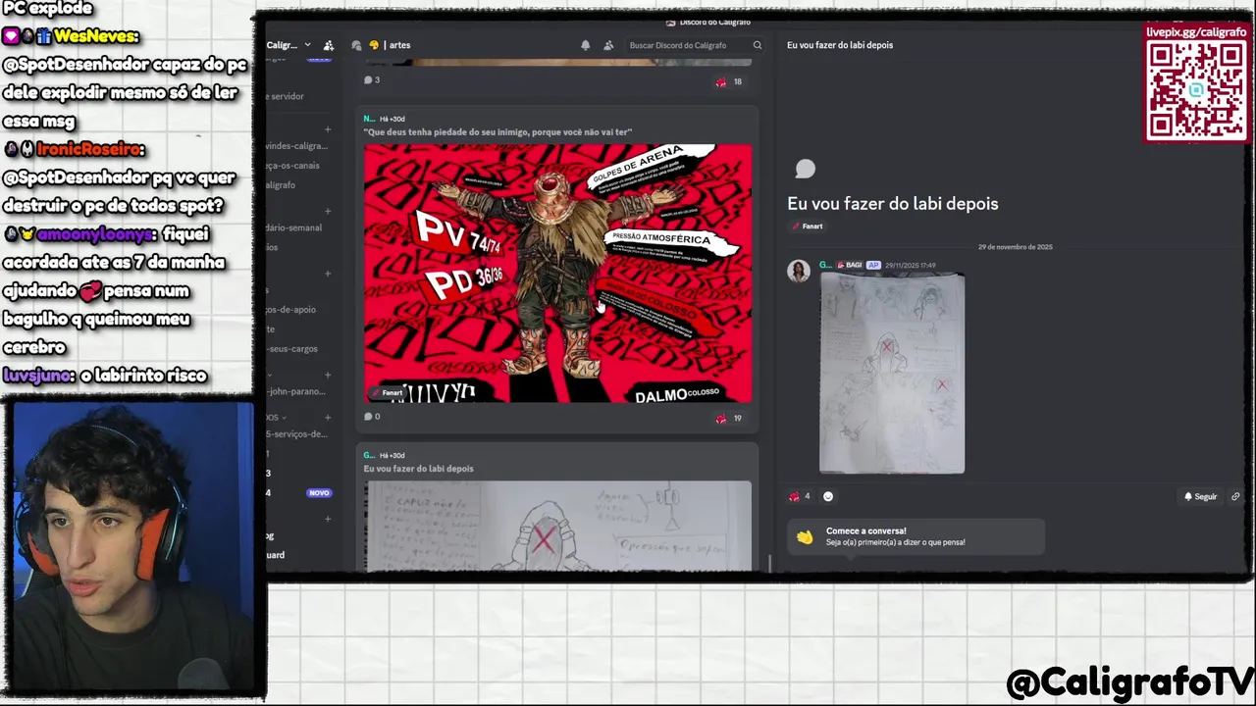Add channel with plus above john-parano

328,375
